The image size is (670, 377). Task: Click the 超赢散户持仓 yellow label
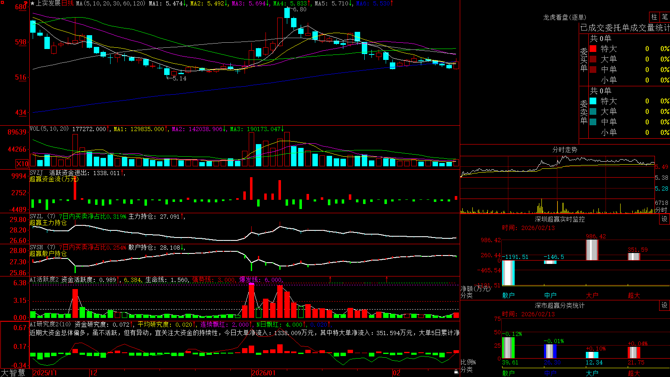[x=48, y=254]
